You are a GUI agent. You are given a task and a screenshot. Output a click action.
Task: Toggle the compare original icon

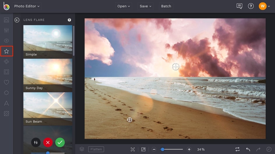(237, 149)
